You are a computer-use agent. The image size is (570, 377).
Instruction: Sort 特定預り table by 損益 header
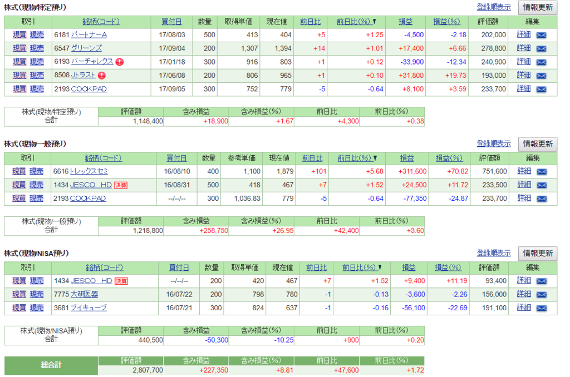pos(405,22)
